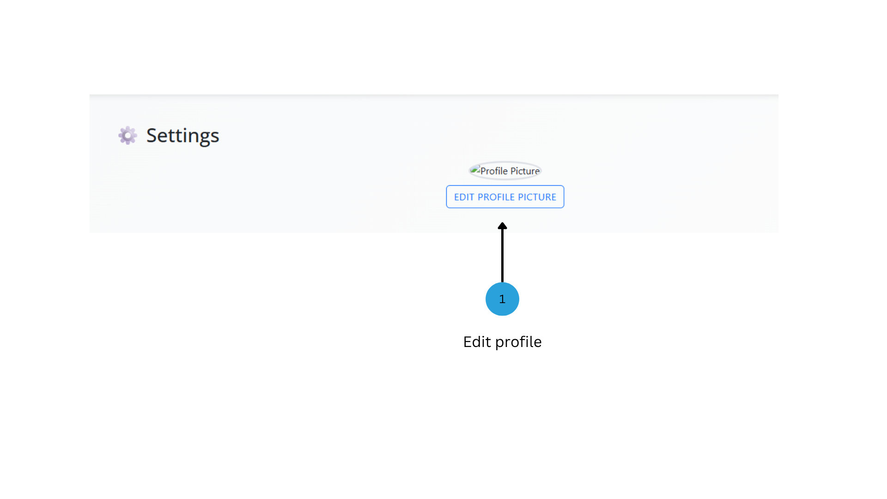This screenshot has width=887, height=499.
Task: Click the word profile in the bottom caption
Action: 518,342
